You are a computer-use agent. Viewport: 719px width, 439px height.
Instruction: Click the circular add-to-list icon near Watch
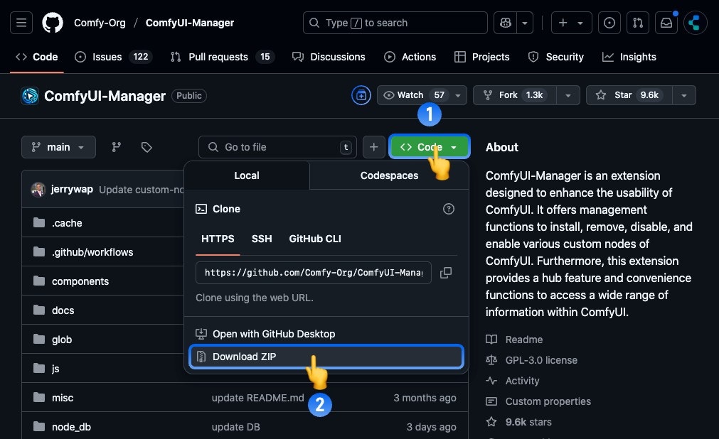point(361,95)
